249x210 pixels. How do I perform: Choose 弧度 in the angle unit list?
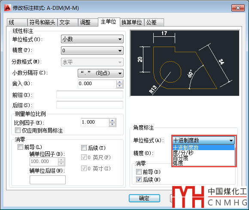point(178,163)
